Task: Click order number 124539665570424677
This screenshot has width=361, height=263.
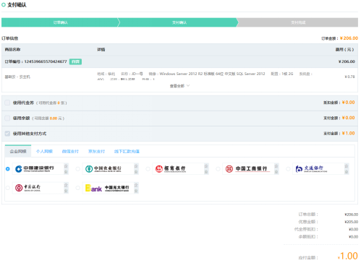Action: click(46, 61)
